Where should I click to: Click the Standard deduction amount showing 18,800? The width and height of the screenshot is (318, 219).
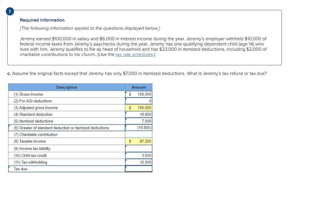(139, 114)
